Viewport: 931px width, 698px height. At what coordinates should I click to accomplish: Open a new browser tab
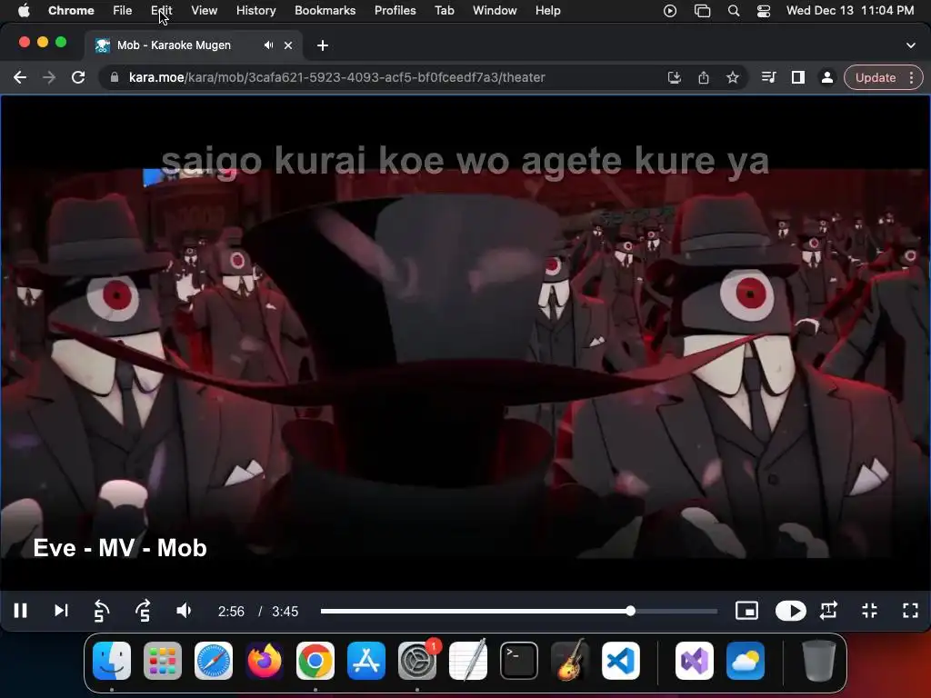(323, 45)
